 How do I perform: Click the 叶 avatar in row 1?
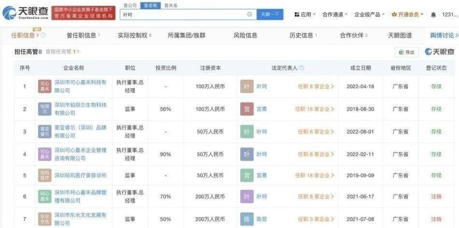[x=247, y=86]
